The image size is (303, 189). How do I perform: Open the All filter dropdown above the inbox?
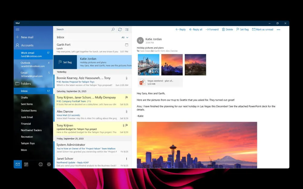click(x=125, y=37)
